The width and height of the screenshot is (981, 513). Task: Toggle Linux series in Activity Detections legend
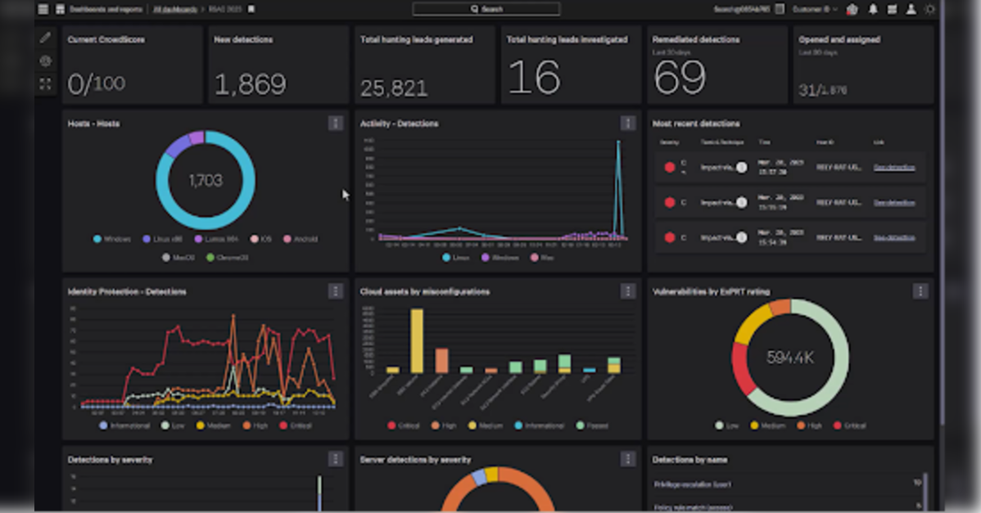click(x=459, y=257)
